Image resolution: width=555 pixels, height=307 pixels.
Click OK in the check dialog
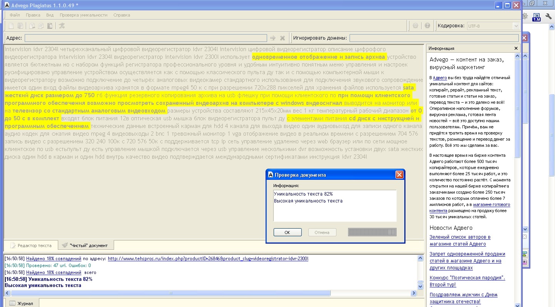[x=288, y=232]
